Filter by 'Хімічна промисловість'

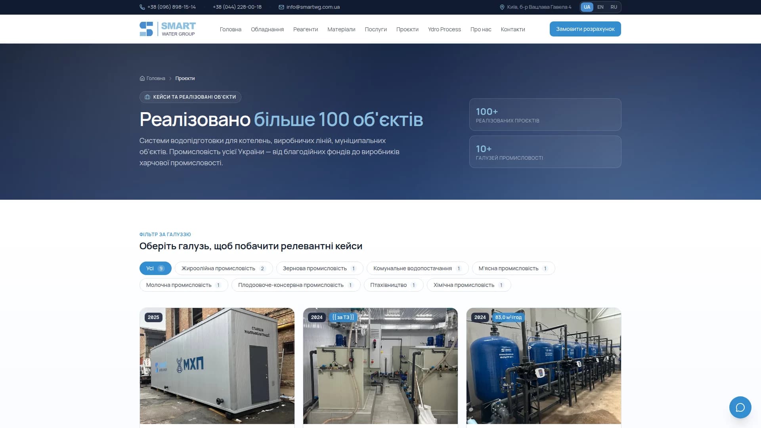coord(468,285)
